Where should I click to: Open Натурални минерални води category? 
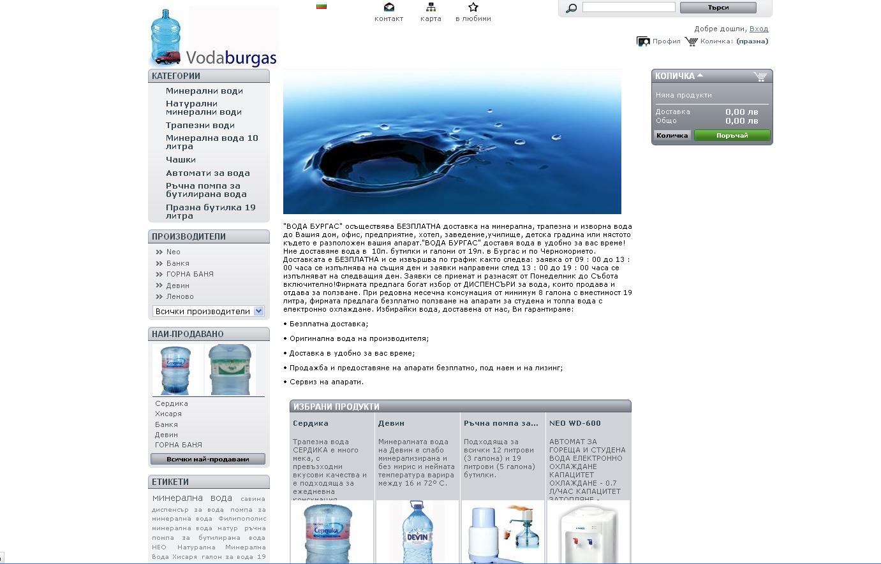tap(204, 108)
